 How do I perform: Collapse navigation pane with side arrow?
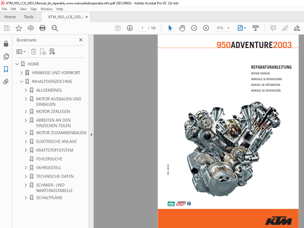point(91,134)
